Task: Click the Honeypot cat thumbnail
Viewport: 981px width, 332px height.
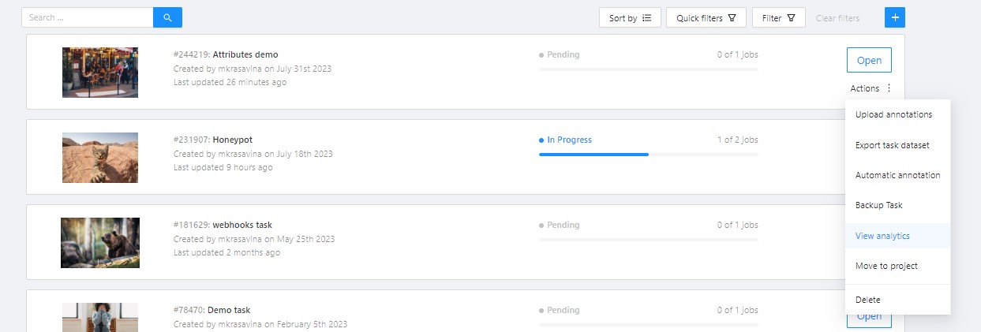Action: pos(100,158)
